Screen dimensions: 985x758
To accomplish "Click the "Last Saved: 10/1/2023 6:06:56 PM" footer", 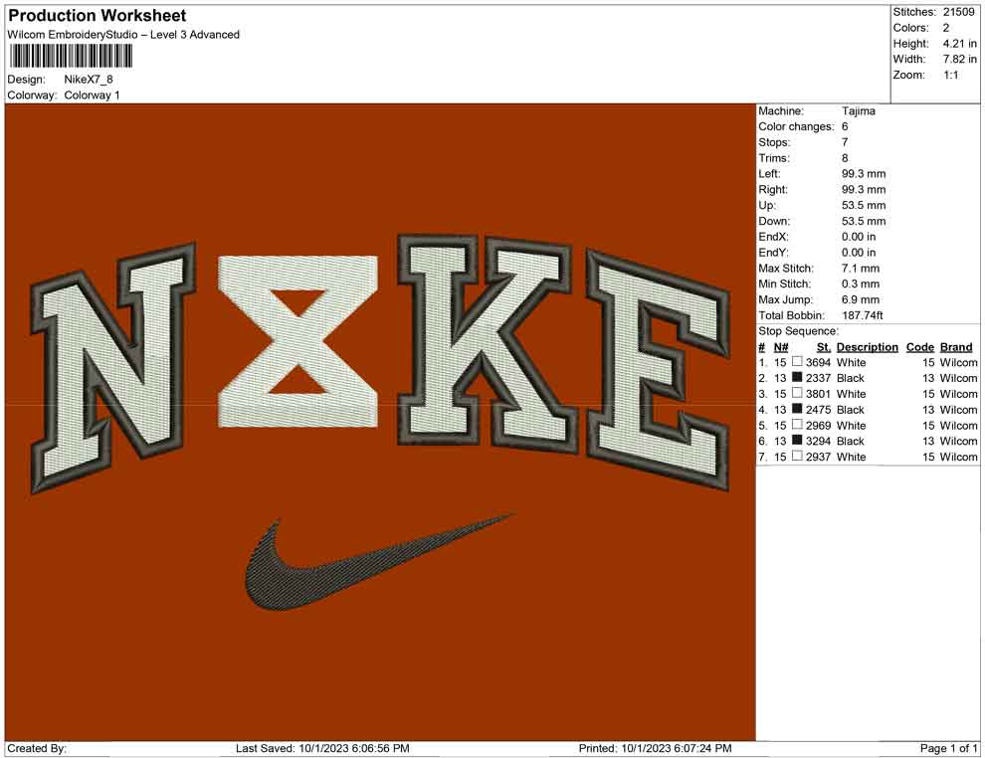I will pos(322,748).
